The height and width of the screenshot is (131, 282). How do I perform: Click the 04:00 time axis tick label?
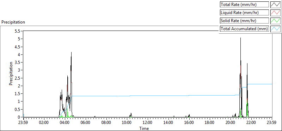tap(65, 123)
